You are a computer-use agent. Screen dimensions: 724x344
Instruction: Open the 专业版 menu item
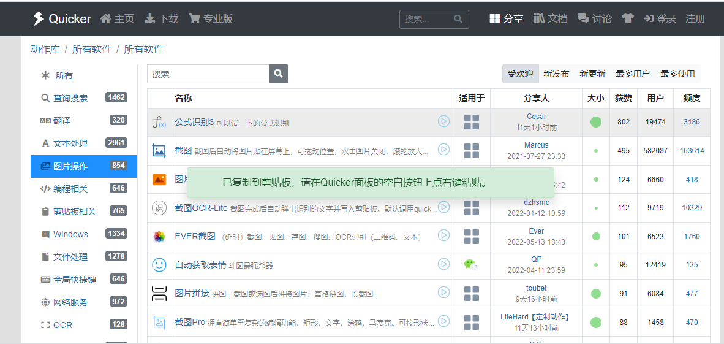click(x=211, y=18)
